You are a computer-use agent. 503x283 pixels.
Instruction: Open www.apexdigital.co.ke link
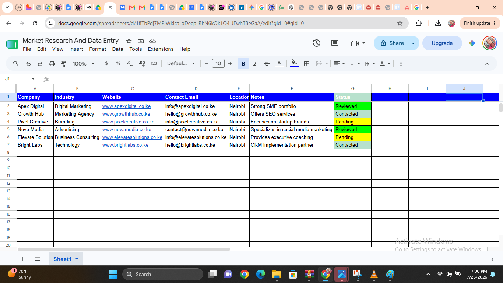[x=126, y=106]
